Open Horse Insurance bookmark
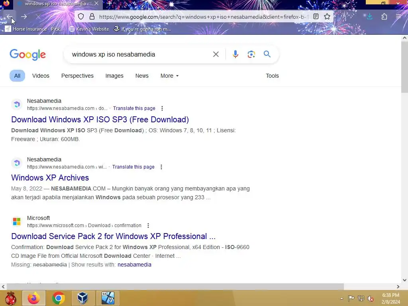Viewport: 408px width, 306px height. (34, 29)
